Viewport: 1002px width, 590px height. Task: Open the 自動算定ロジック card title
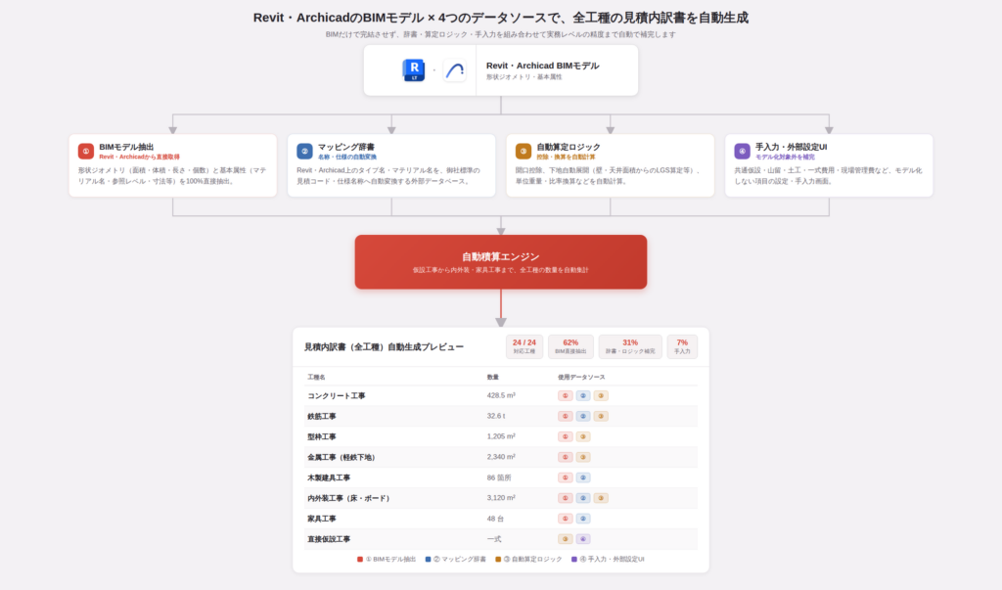pyautogui.click(x=569, y=147)
